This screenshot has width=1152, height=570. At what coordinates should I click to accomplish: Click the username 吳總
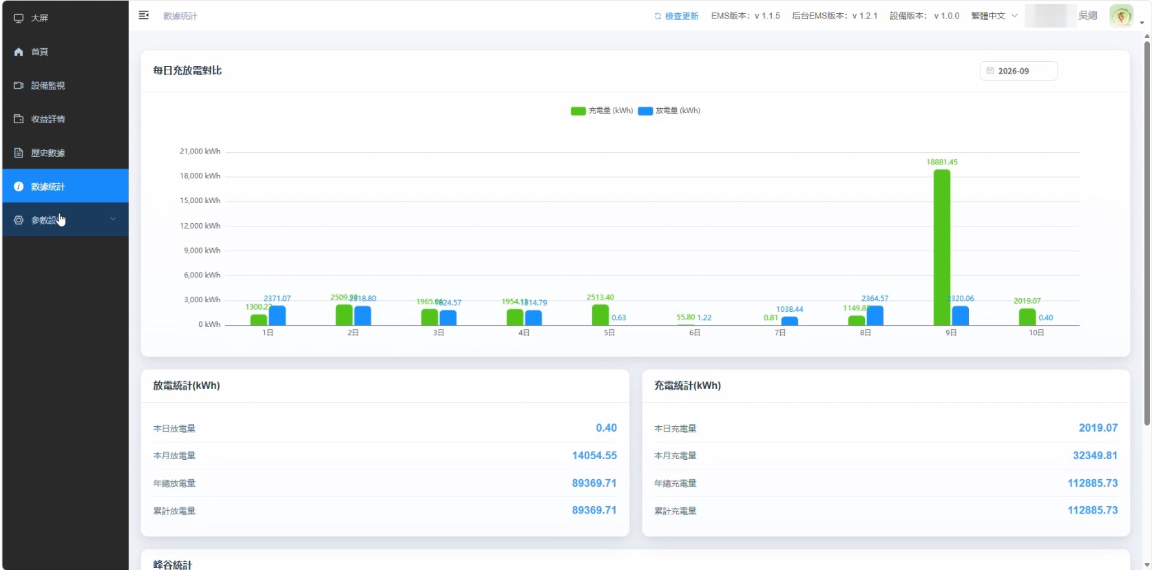click(x=1088, y=16)
